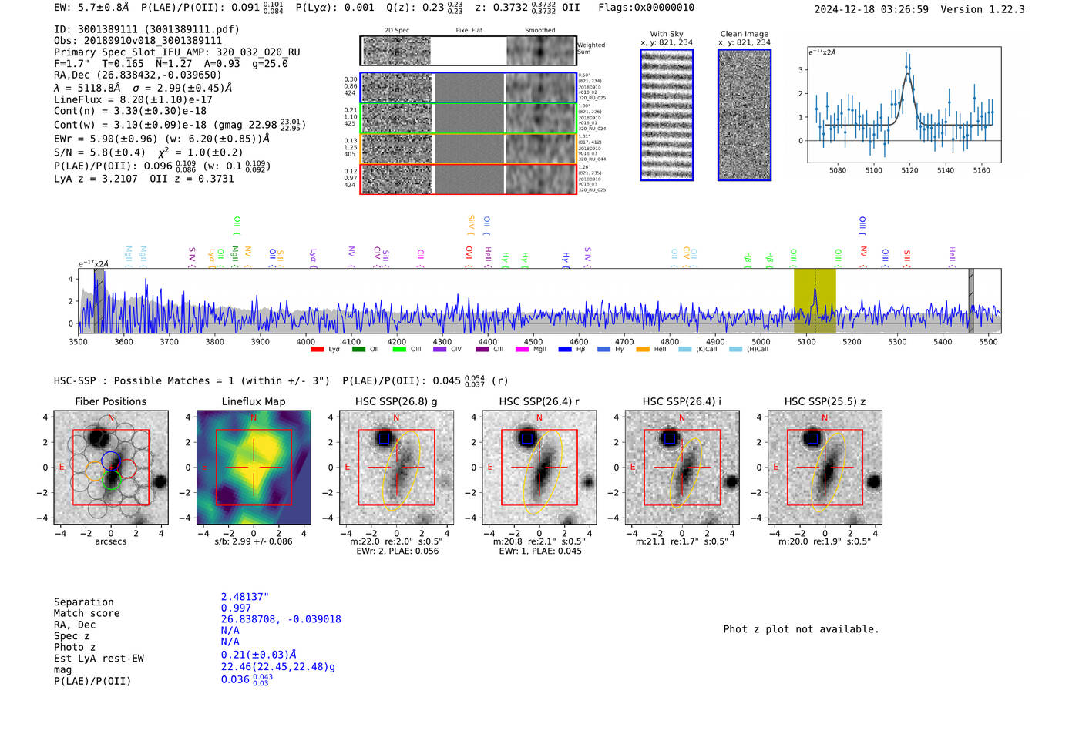
Task: Click the yellow highlighted band in the spectrum
Action: coord(815,301)
